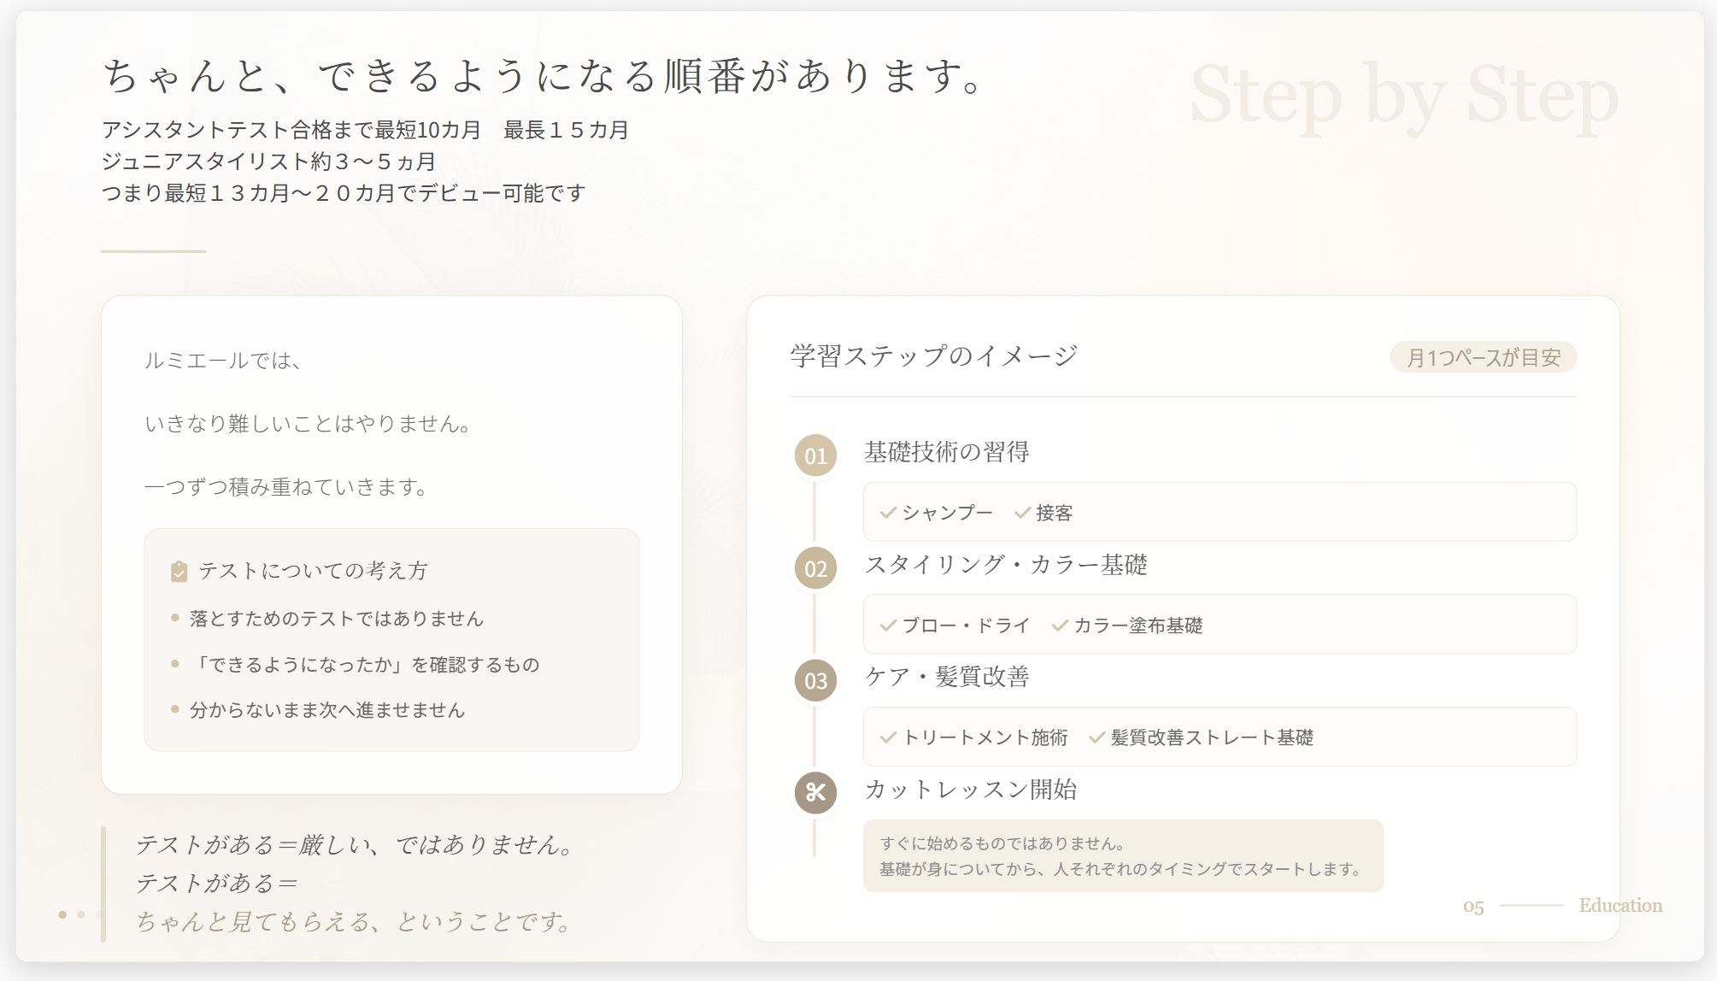1717x981 pixels.
Task: Click the 05 page number in the footer
Action: click(1473, 907)
